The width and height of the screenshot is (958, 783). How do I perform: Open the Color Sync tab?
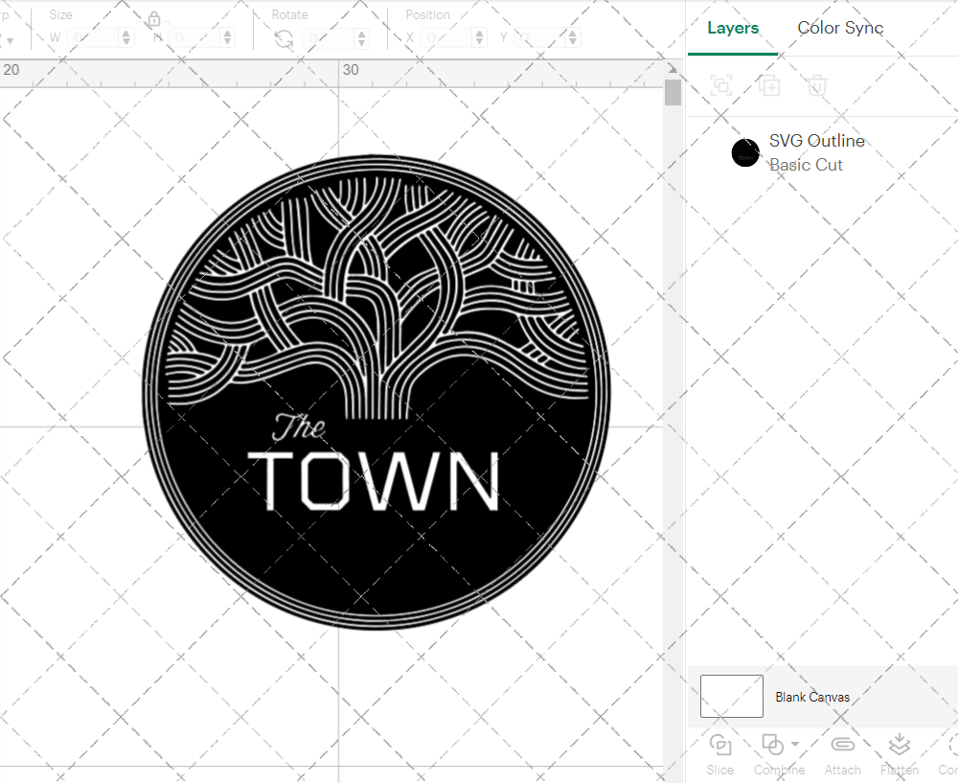pos(840,28)
